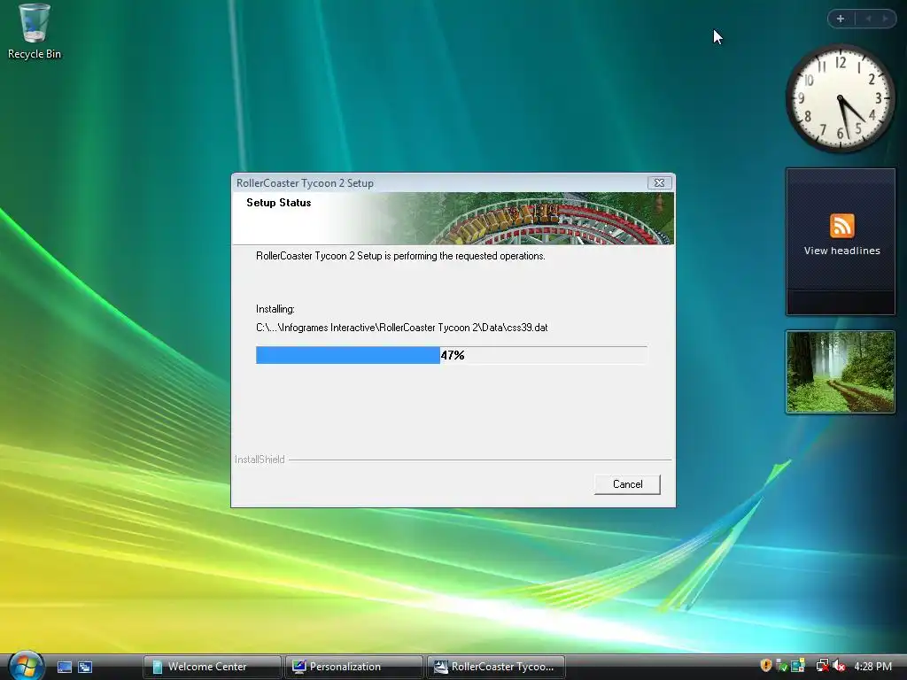The width and height of the screenshot is (907, 680).
Task: Open the Welcome Center taskbar button
Action: [x=213, y=667]
